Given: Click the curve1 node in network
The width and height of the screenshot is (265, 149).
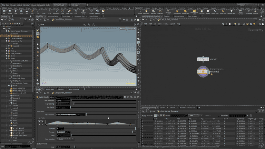Looking at the screenshot, I should click(203, 59).
